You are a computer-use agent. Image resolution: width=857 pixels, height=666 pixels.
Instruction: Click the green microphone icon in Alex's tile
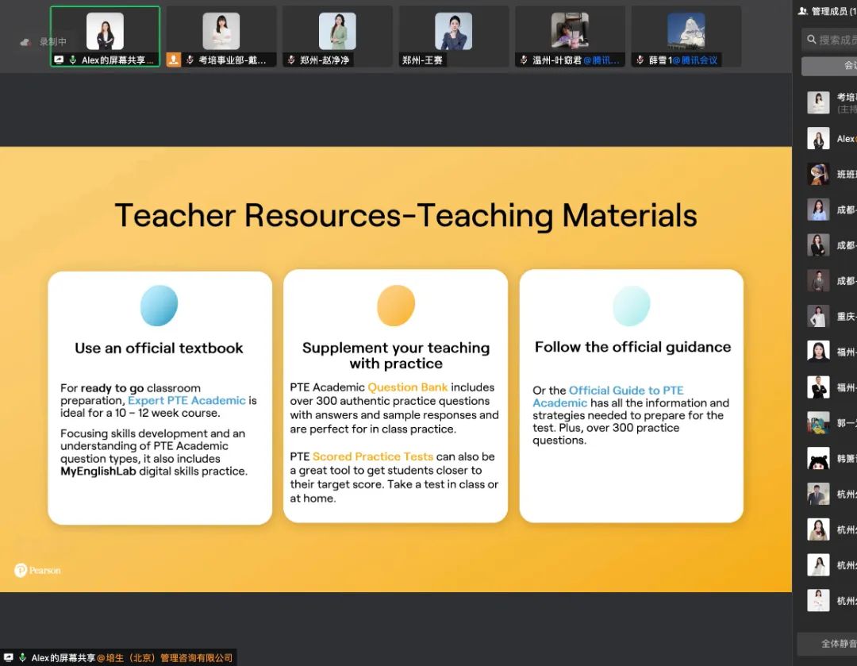(73, 60)
